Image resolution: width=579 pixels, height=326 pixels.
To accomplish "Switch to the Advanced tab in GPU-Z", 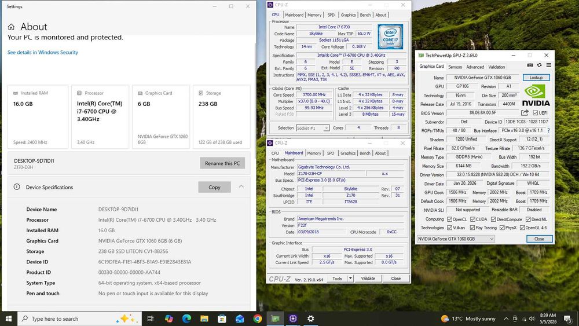I will tap(475, 67).
